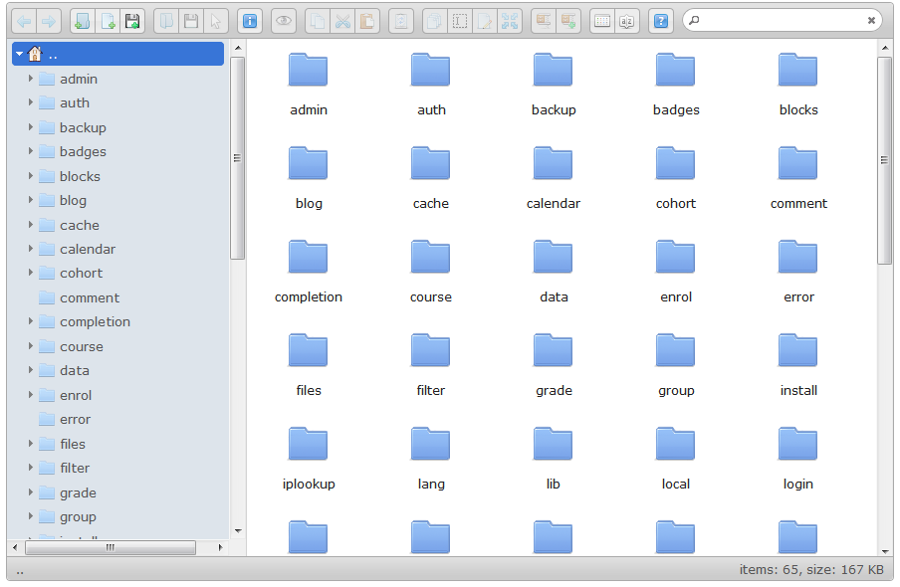This screenshot has height=587, width=900.
Task: Clear the search box with the X
Action: [871, 21]
